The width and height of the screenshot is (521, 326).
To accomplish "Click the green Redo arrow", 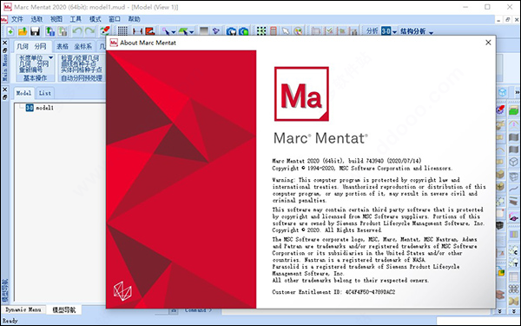I will tap(89, 31).
